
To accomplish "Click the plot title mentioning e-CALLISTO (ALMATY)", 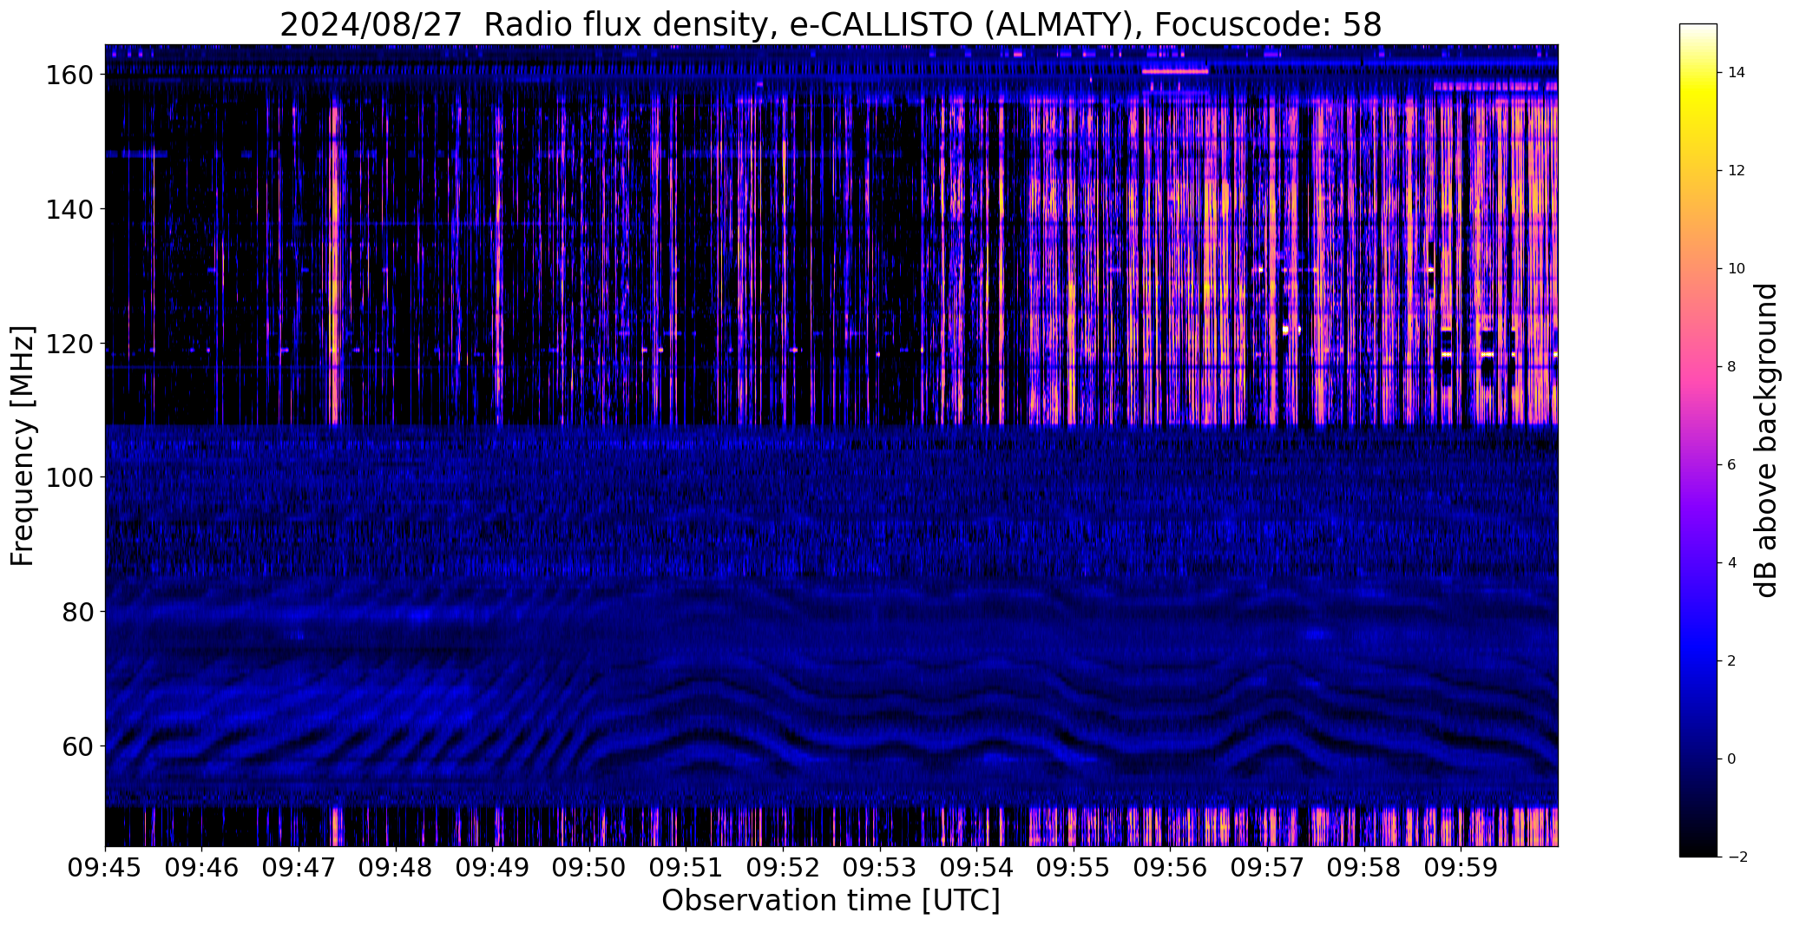I will (x=831, y=24).
